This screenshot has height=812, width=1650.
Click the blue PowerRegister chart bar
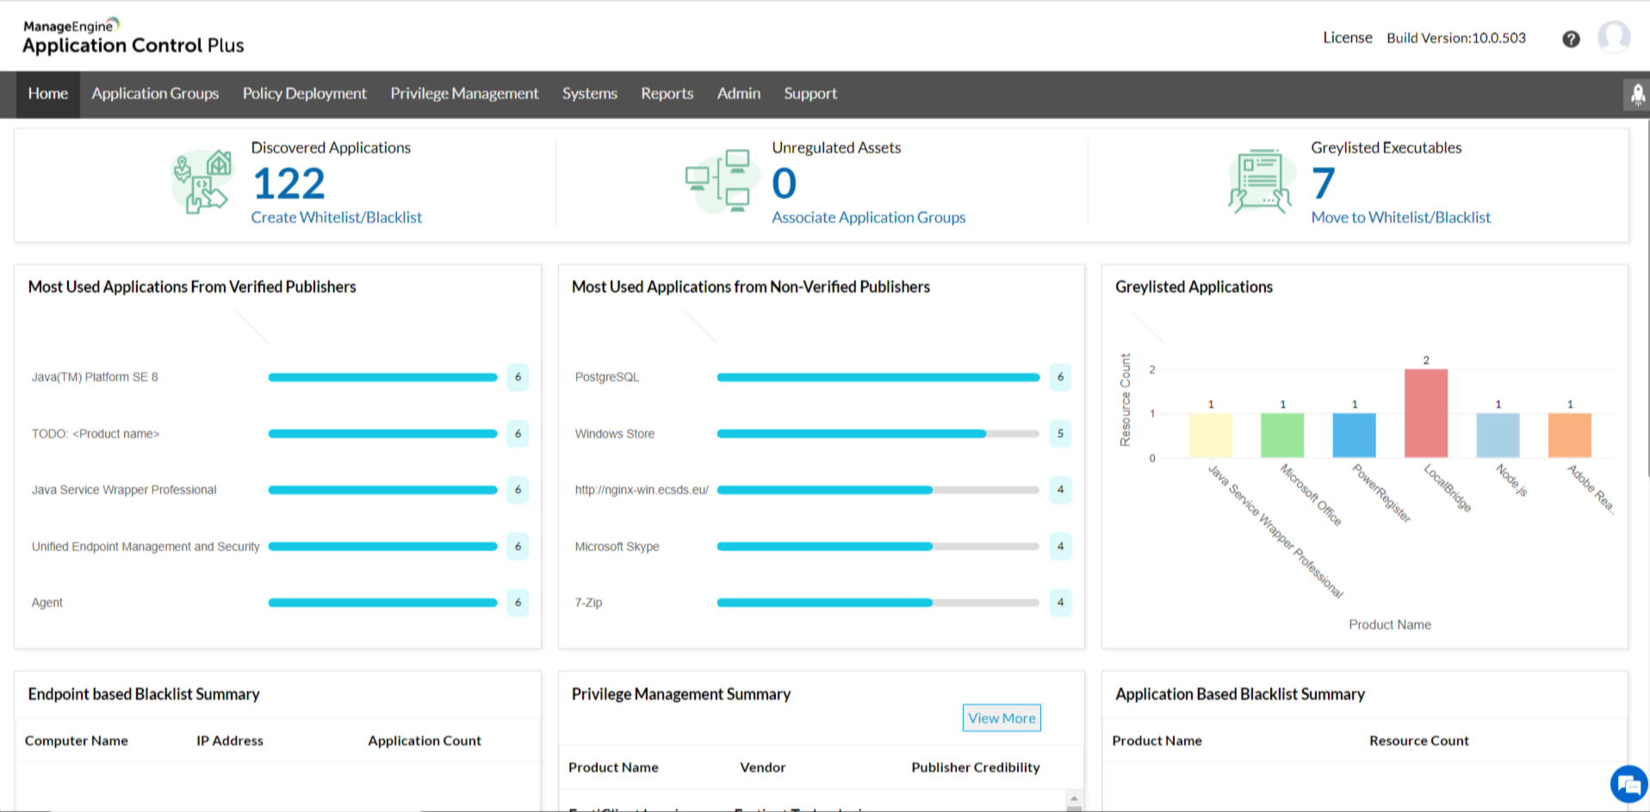click(1354, 435)
